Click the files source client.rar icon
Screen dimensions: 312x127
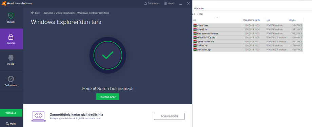pyautogui.click(x=195, y=34)
